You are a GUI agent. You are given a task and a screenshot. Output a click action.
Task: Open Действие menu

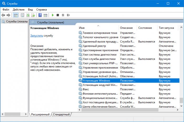[19, 9]
